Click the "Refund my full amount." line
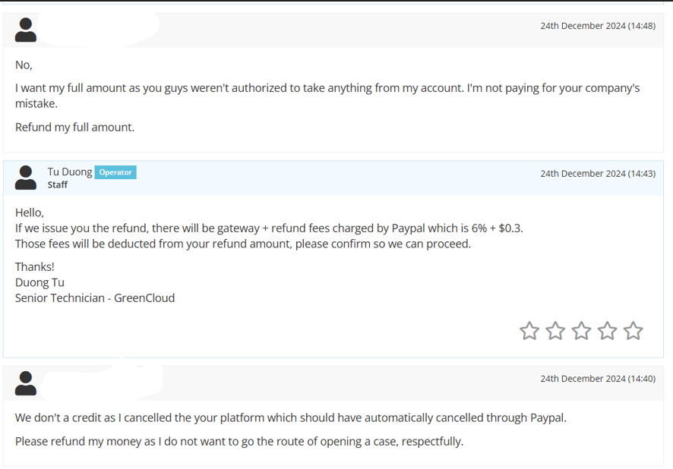The image size is (673, 469). 74,127
